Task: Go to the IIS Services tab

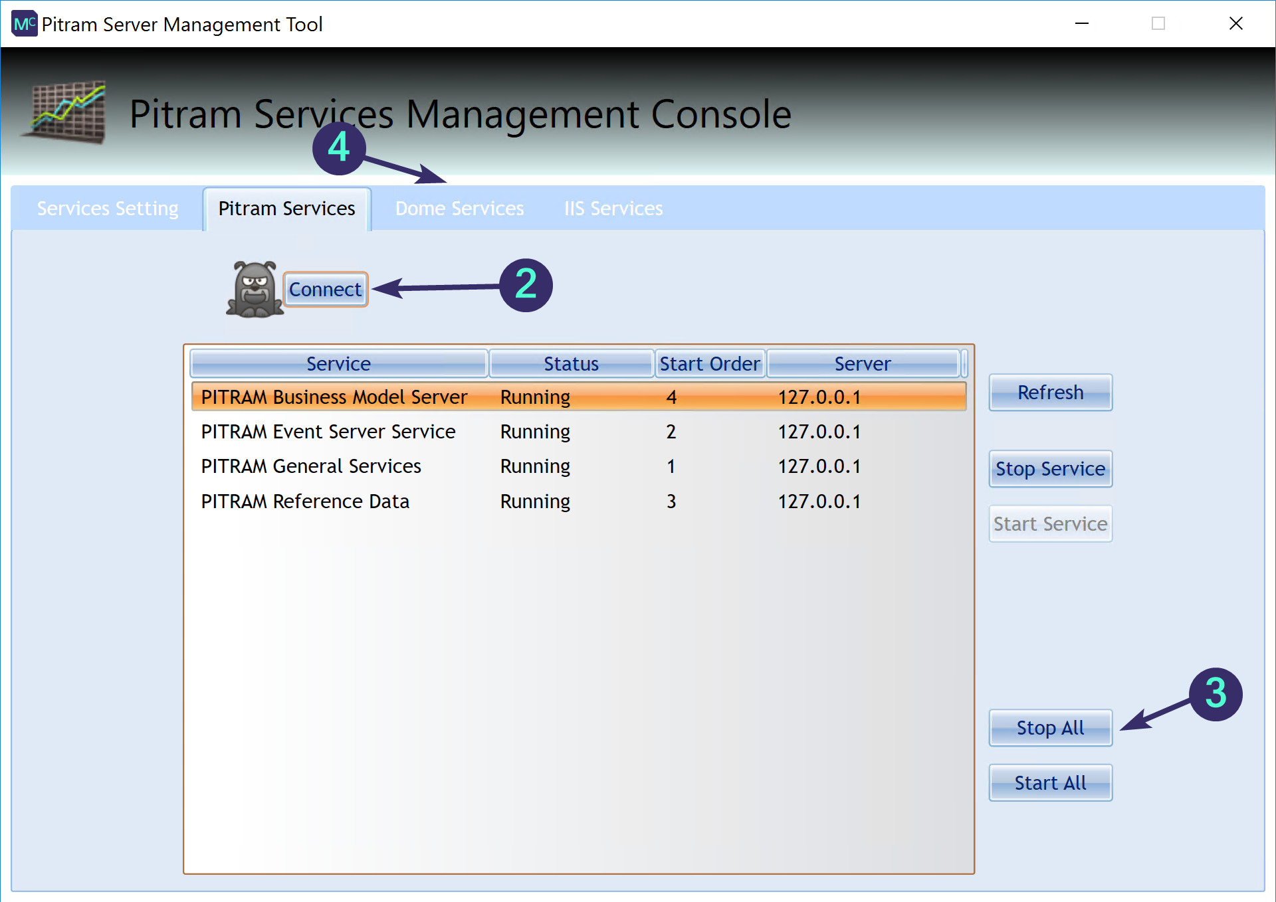Action: (613, 209)
